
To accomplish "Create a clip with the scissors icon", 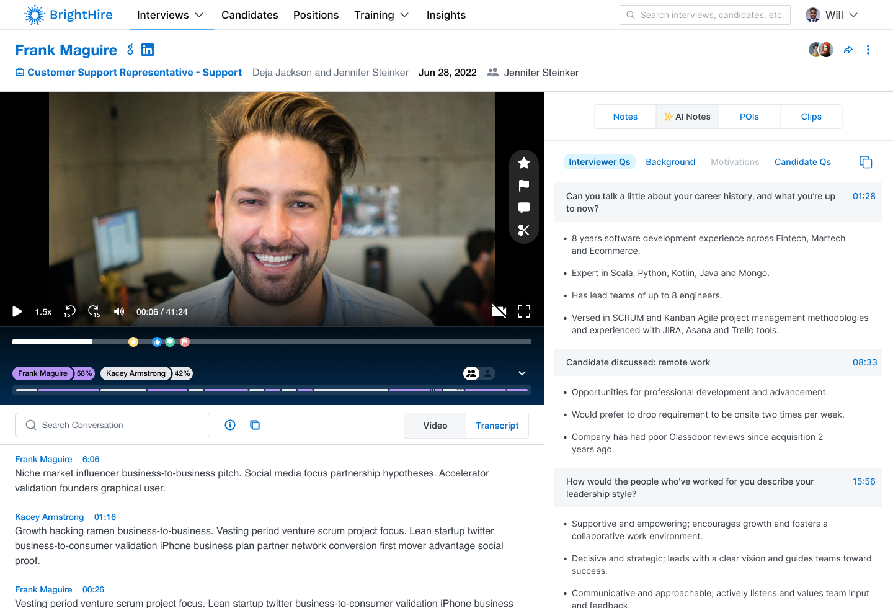I will pyautogui.click(x=524, y=230).
